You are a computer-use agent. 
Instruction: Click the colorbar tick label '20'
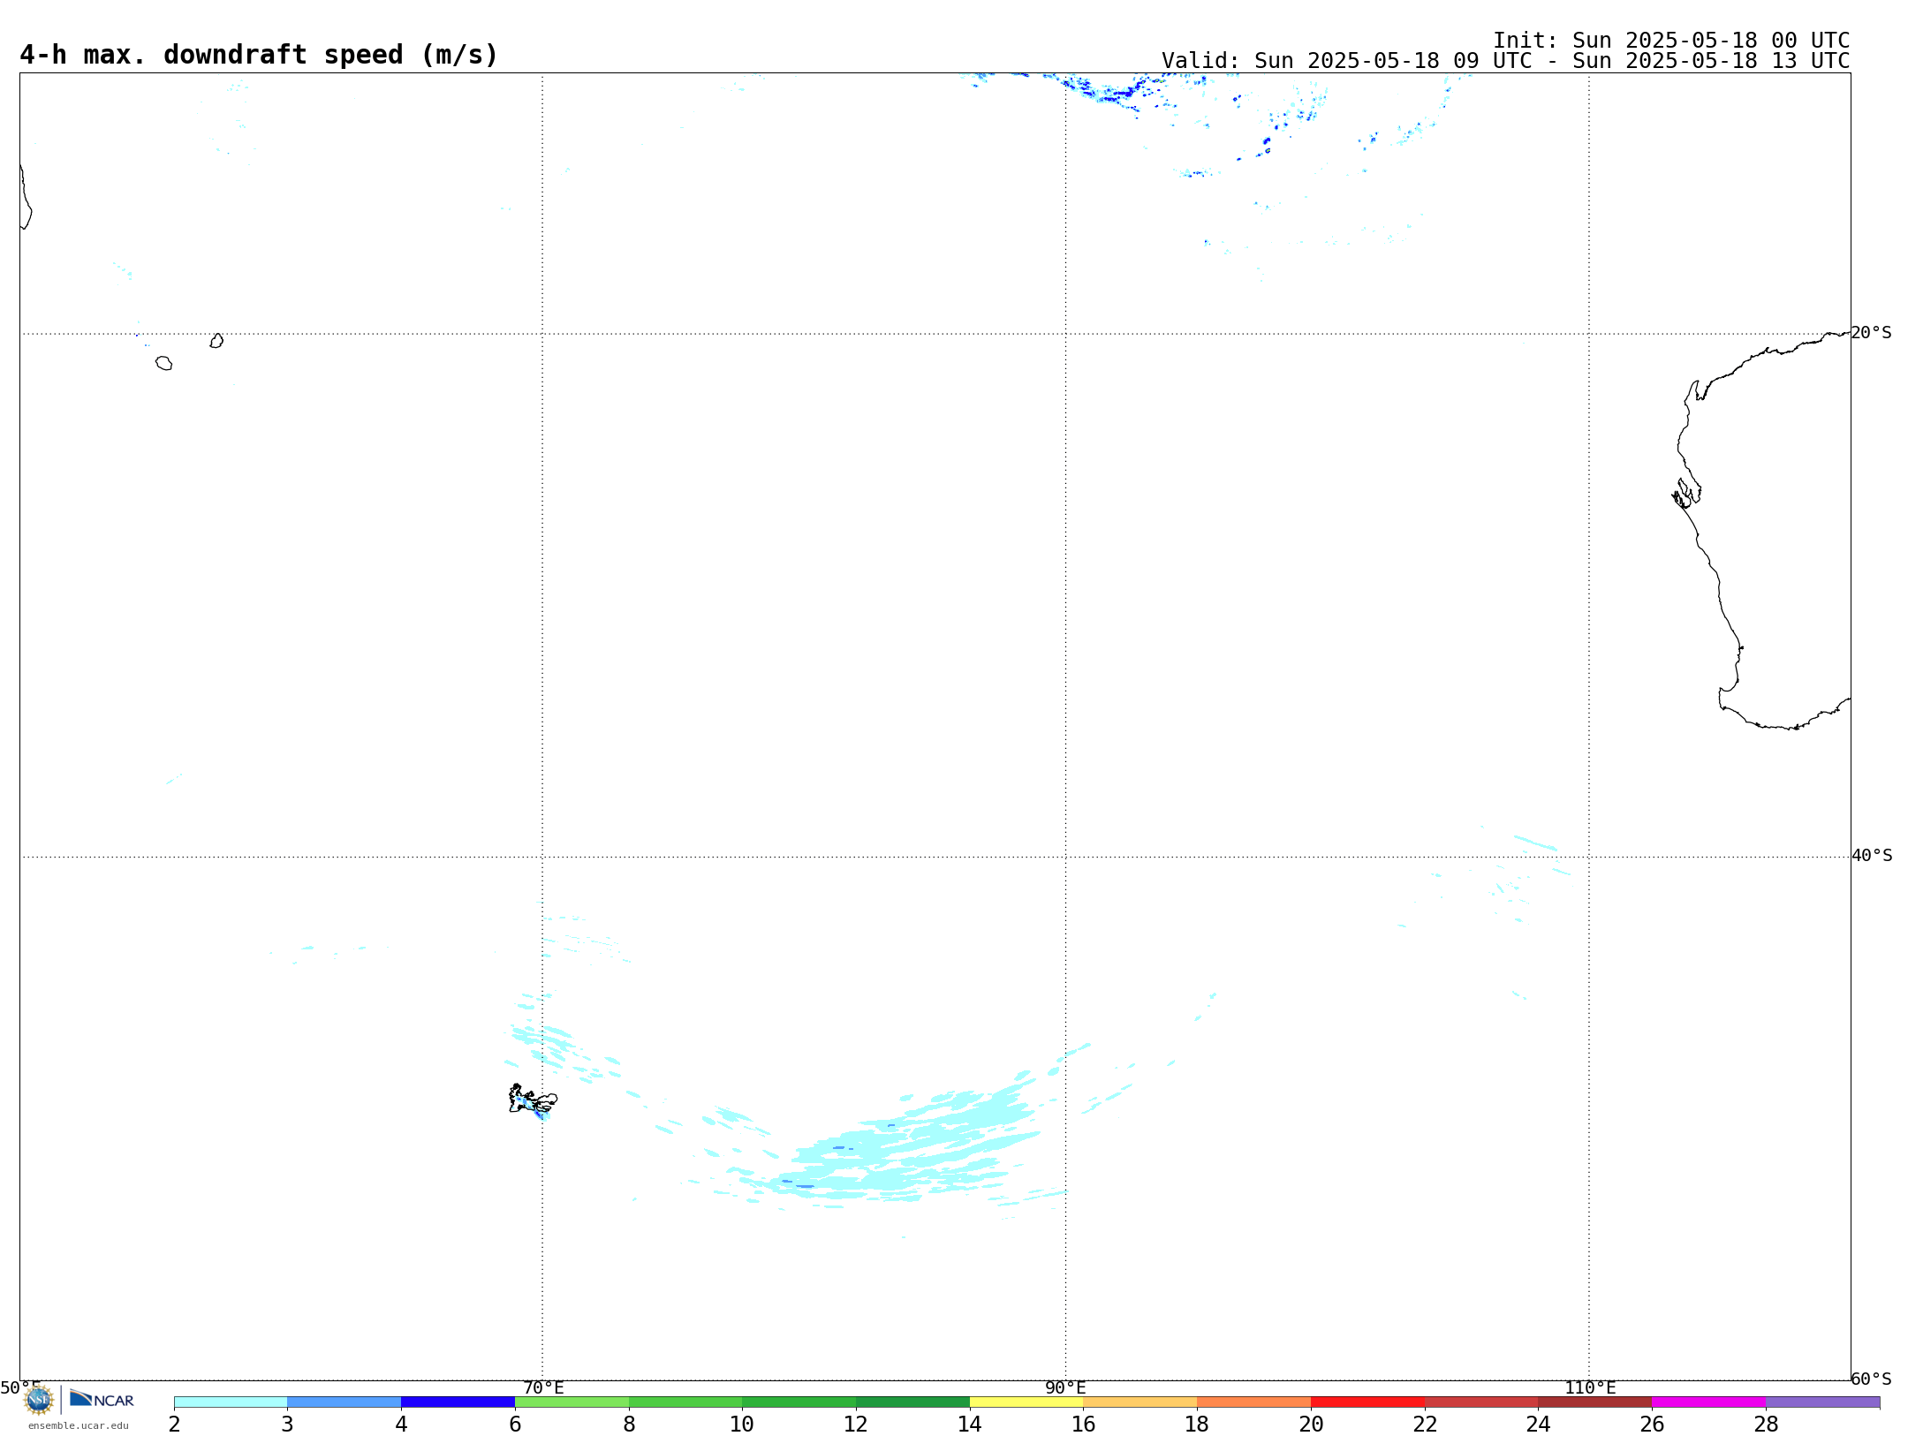1311,1424
